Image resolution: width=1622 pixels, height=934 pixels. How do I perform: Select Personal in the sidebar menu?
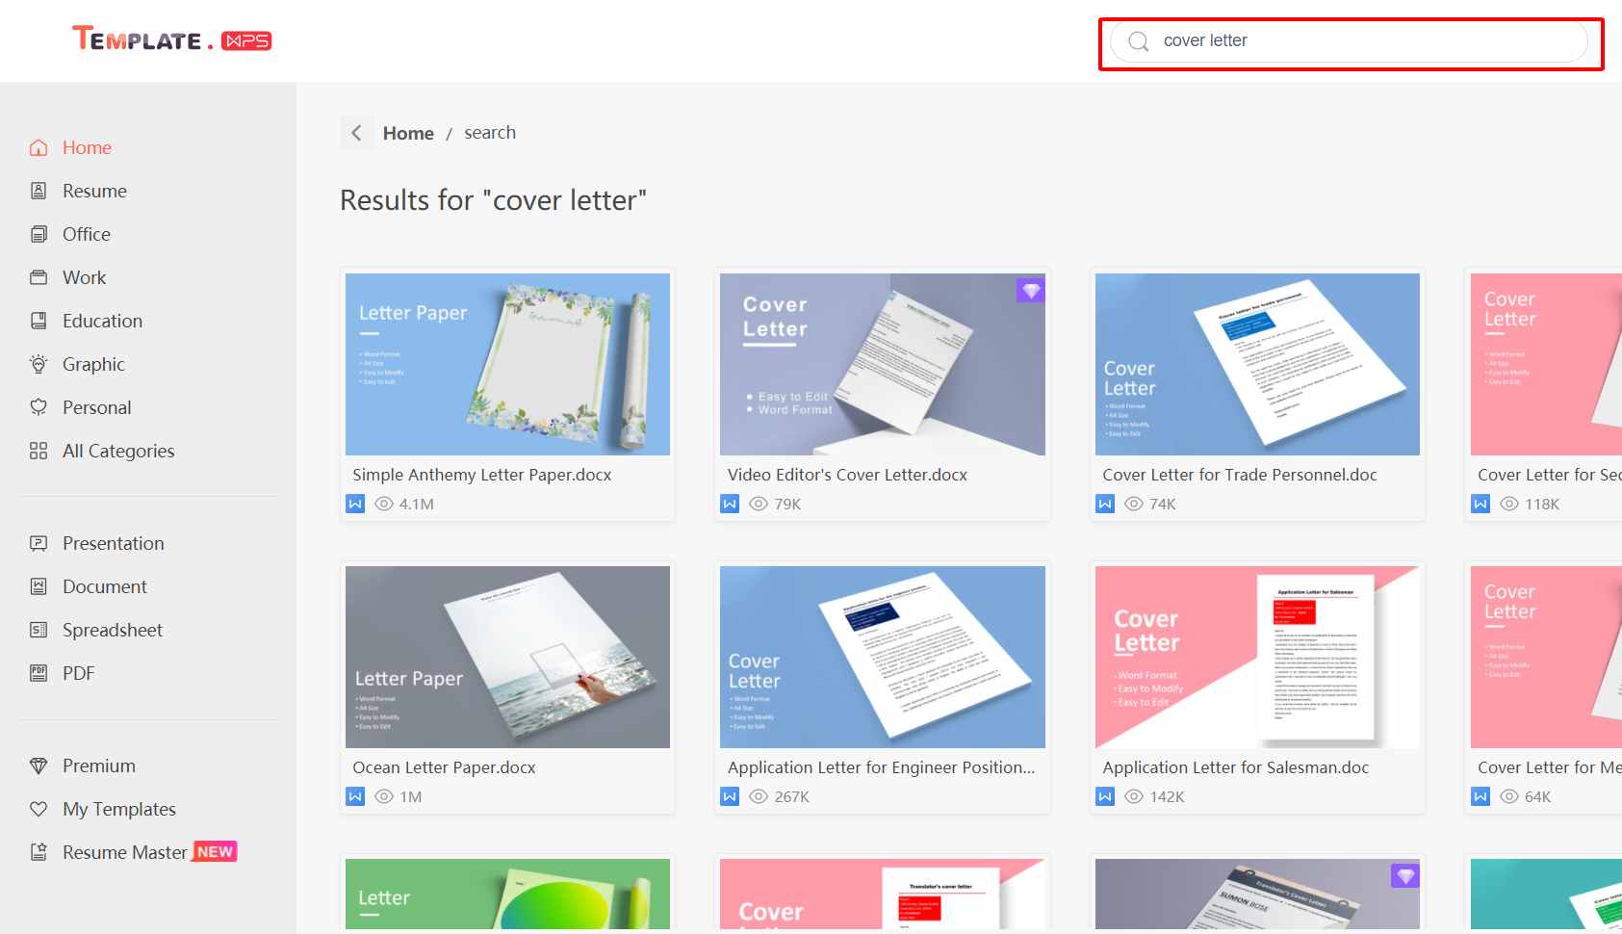96,407
